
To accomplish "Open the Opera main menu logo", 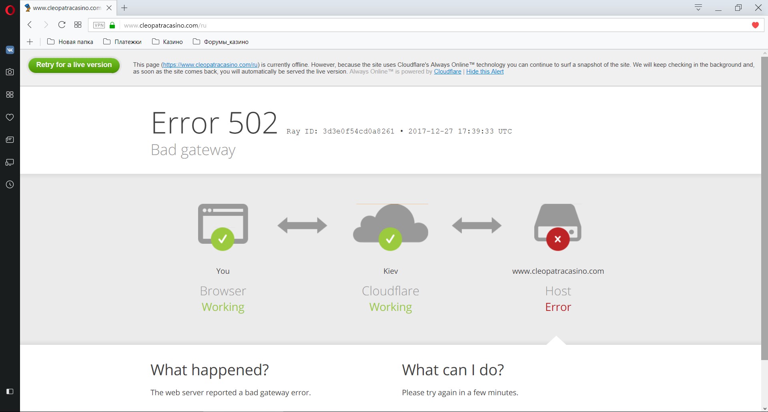I will [10, 10].
